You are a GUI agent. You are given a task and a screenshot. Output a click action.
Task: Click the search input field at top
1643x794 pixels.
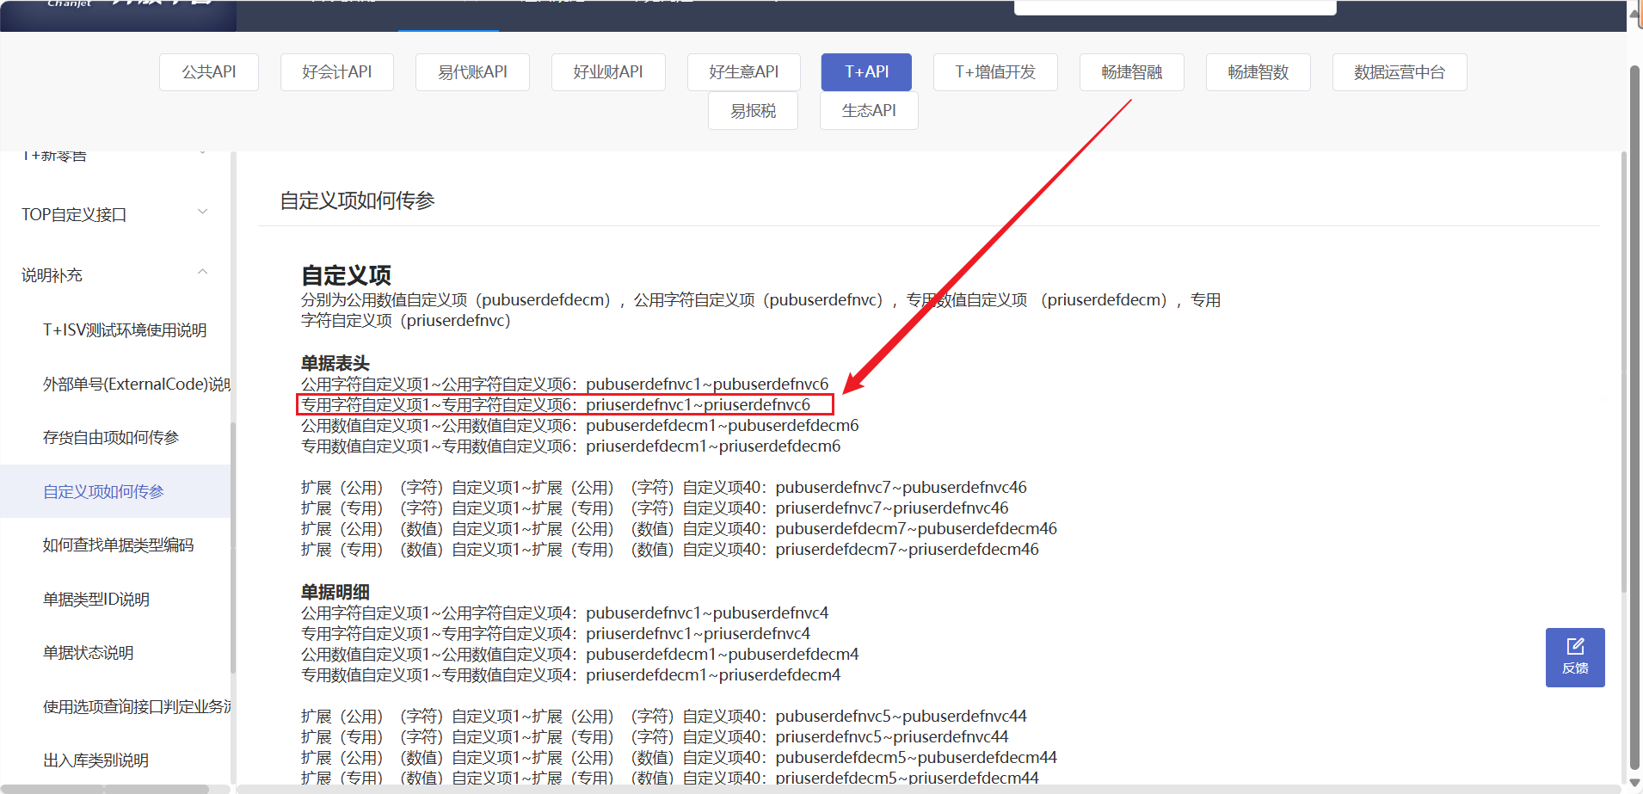click(x=1175, y=7)
